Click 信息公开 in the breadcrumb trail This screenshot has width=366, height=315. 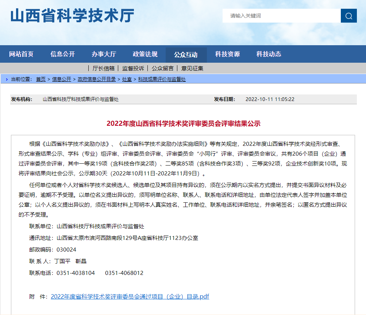pyautogui.click(x=61, y=79)
